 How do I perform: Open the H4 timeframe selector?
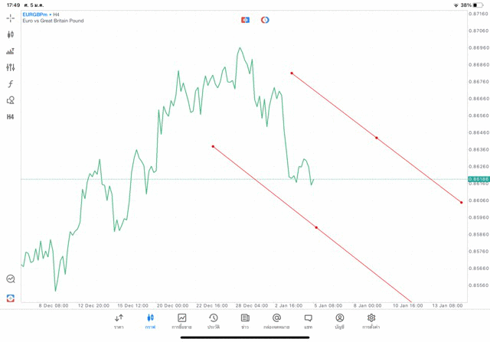click(x=11, y=117)
